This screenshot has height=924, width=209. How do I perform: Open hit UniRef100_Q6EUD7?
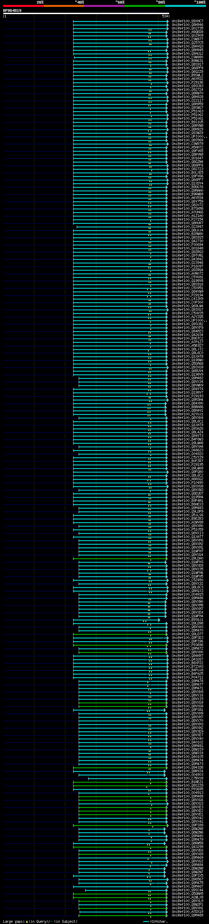click(187, 494)
